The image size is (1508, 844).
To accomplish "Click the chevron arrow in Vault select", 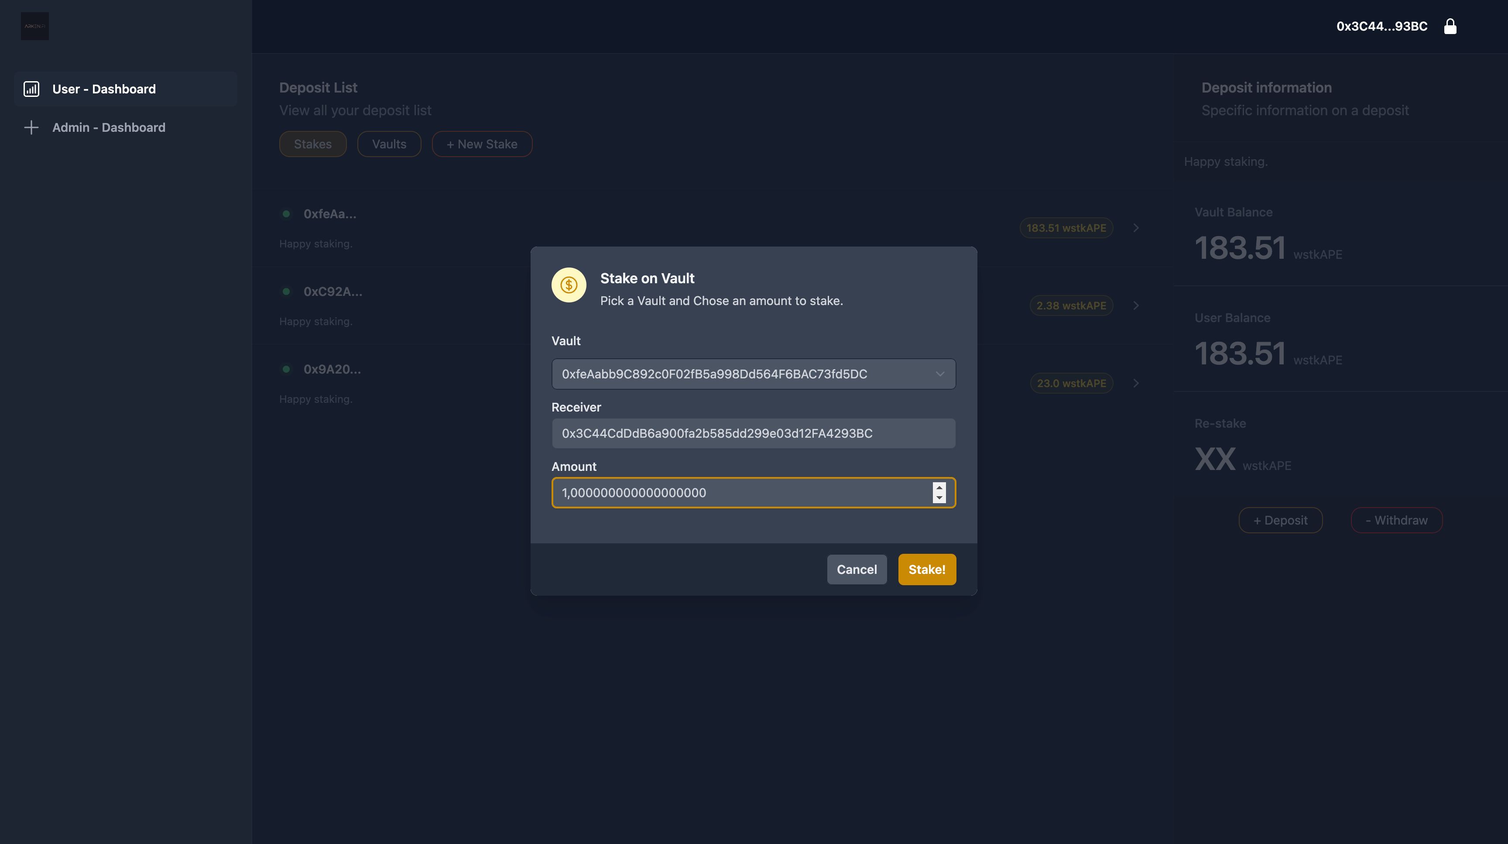I will pyautogui.click(x=940, y=374).
